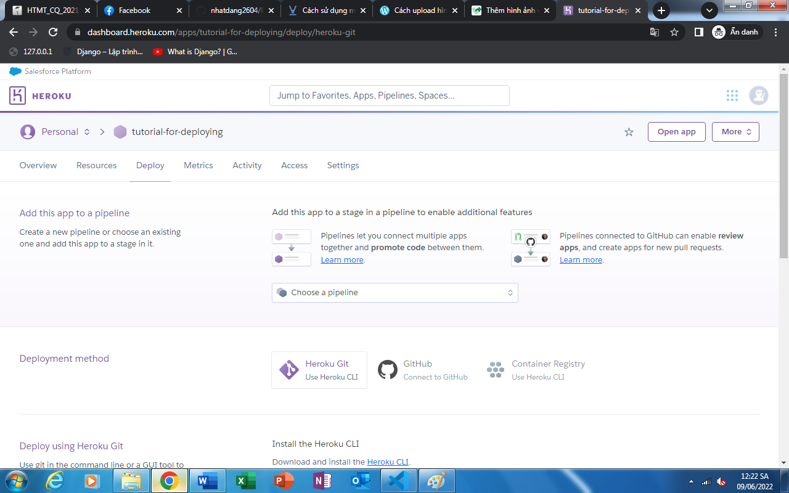The image size is (789, 493).
Task: Expand the Personal account switcher
Action: (x=87, y=132)
